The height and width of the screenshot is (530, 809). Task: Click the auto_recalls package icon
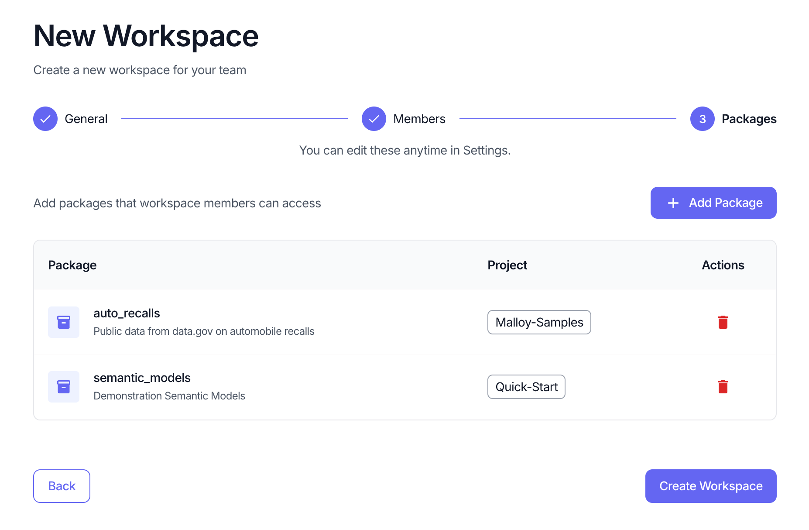[63, 322]
